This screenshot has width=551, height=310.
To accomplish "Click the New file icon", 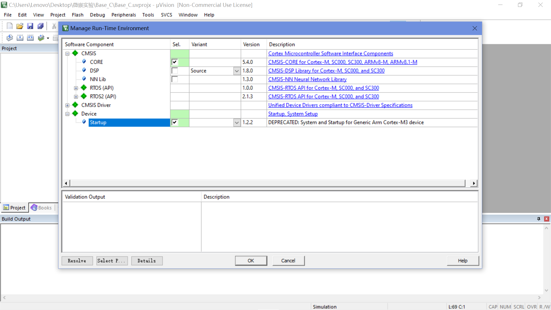I will 9,26.
